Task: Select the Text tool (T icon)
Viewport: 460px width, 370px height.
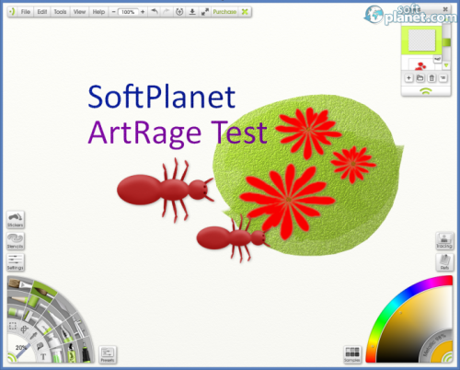Action: (x=43, y=356)
